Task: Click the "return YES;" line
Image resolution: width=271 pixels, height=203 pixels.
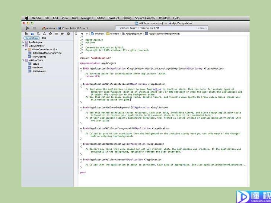Action: click(93, 76)
